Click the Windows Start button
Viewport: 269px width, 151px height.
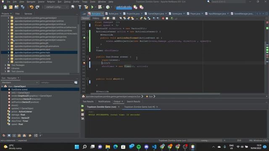tap(77, 147)
